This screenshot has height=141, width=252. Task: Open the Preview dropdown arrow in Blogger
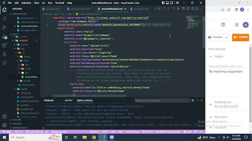coord(226,38)
